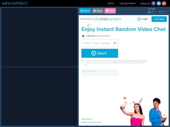
Task: Go to the Home menu item
Action: pos(110,3)
